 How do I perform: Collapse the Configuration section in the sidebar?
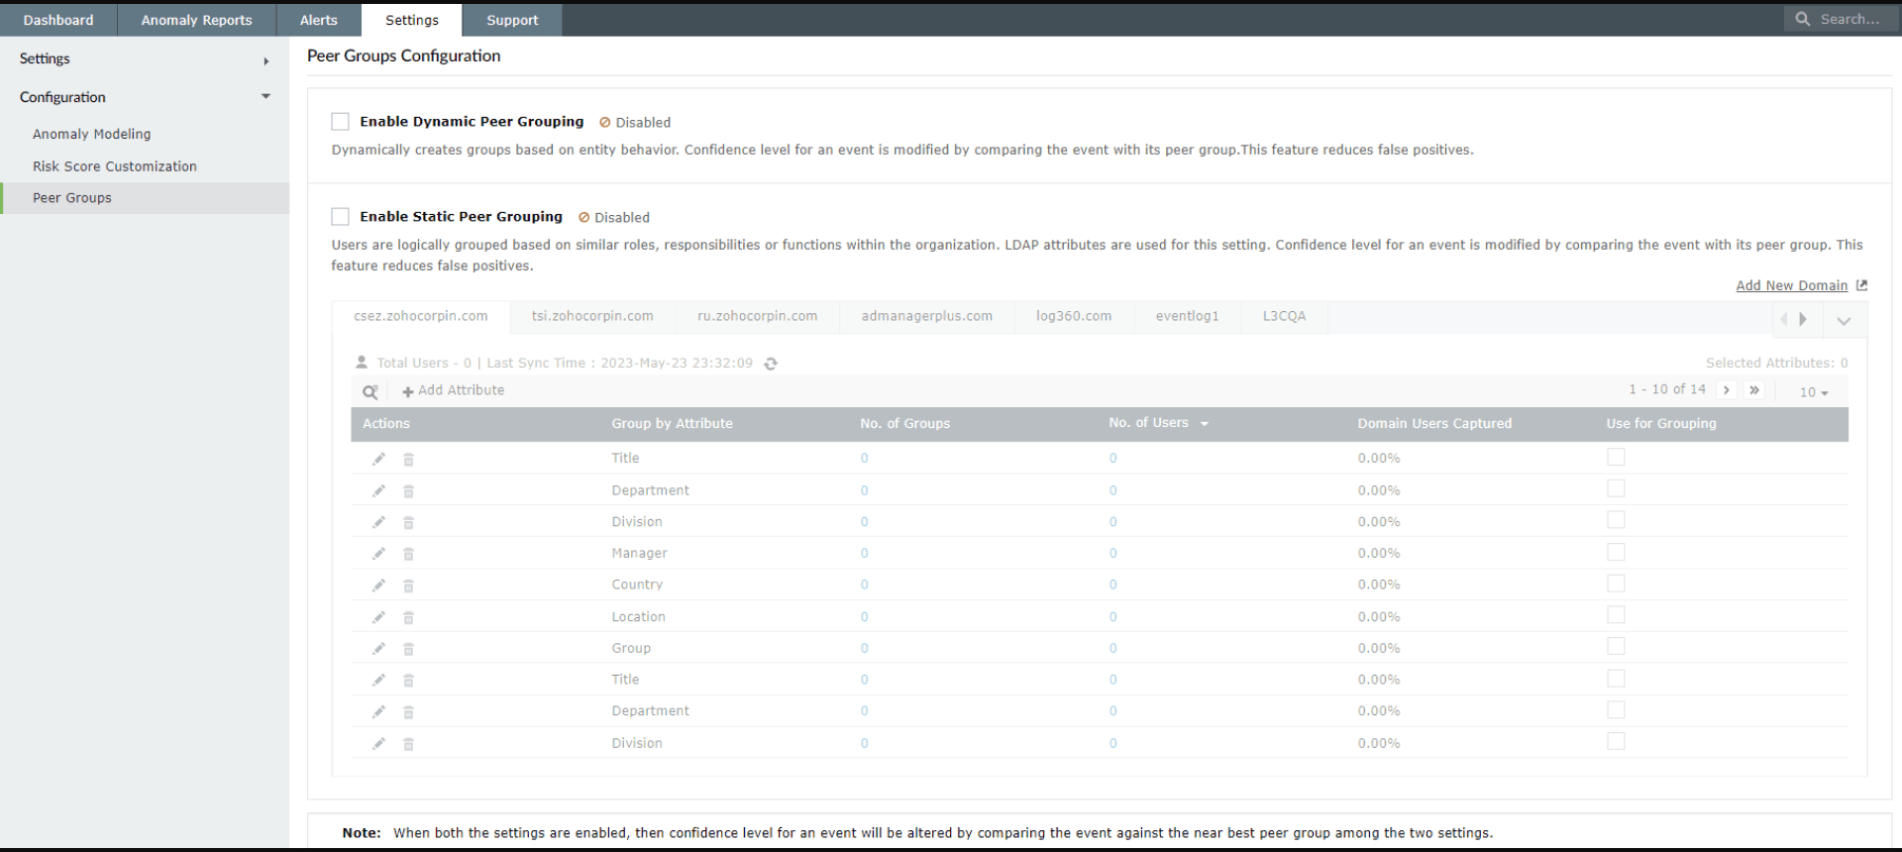(265, 96)
